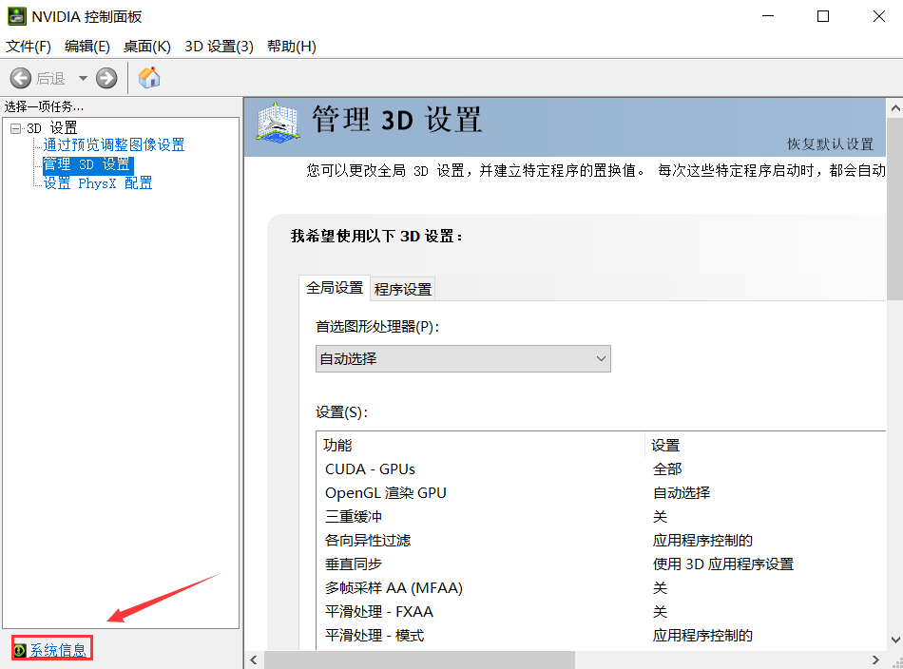The width and height of the screenshot is (903, 669).
Task: Minimize the NVIDIA control panel window
Action: click(x=768, y=16)
